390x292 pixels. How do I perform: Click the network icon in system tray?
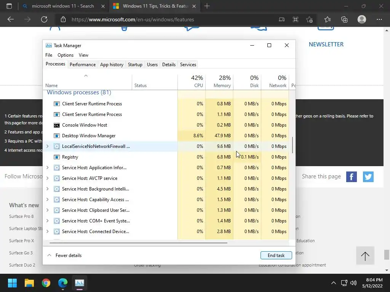click(x=344, y=283)
